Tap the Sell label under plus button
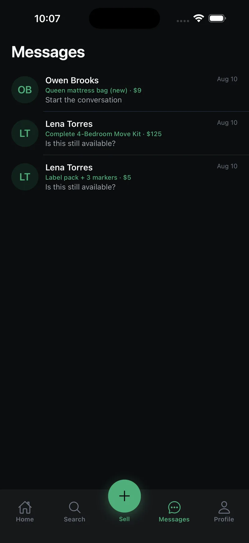249x543 pixels. click(125, 519)
